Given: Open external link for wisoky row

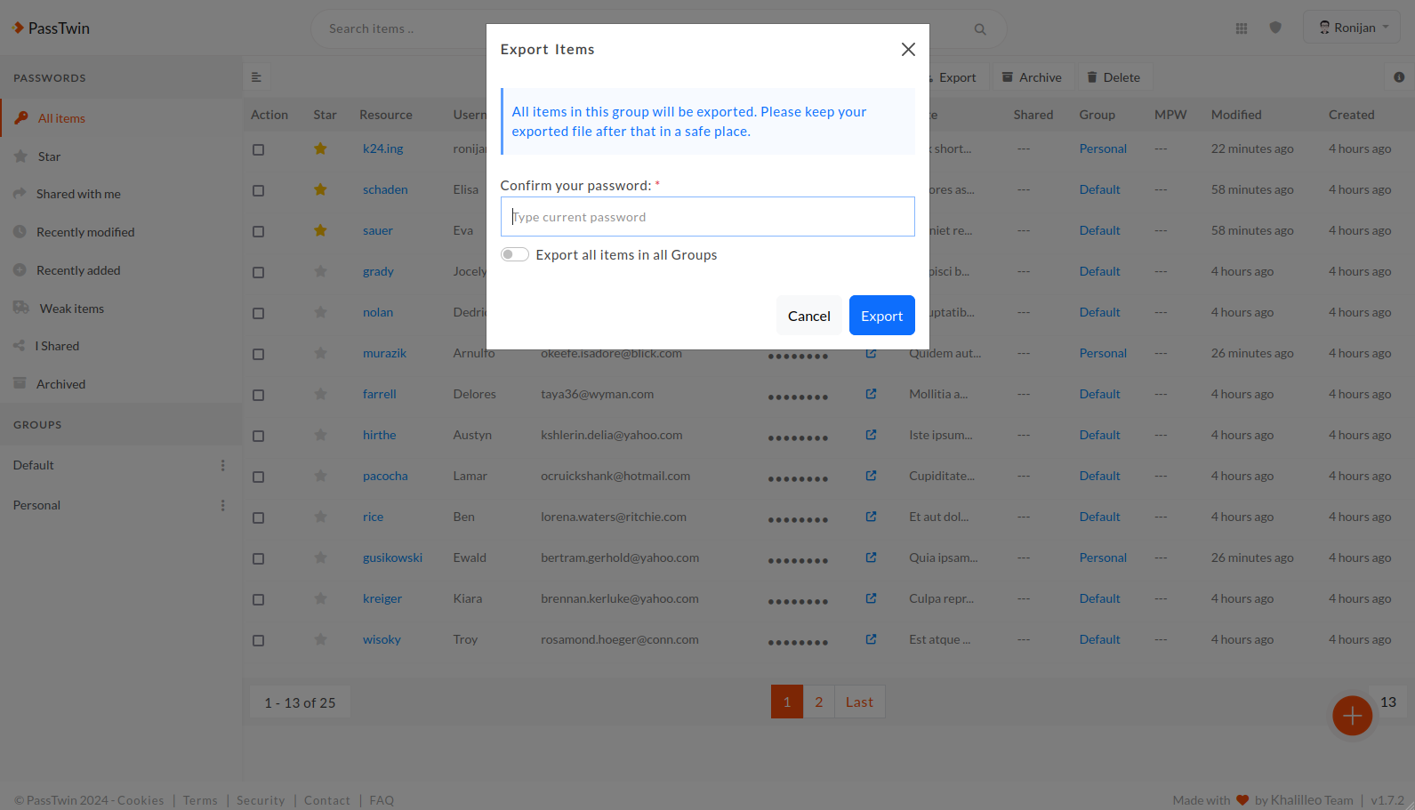Looking at the screenshot, I should 871,639.
